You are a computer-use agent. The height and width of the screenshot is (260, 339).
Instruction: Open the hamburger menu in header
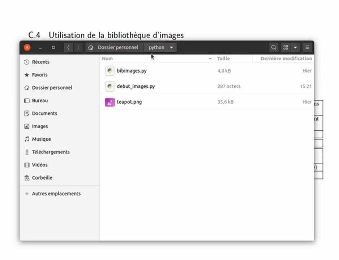pos(307,47)
